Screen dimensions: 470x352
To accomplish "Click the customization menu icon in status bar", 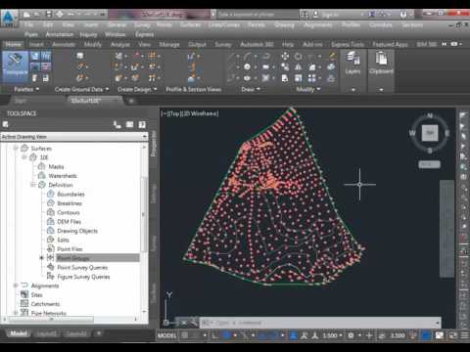I will coord(464,335).
